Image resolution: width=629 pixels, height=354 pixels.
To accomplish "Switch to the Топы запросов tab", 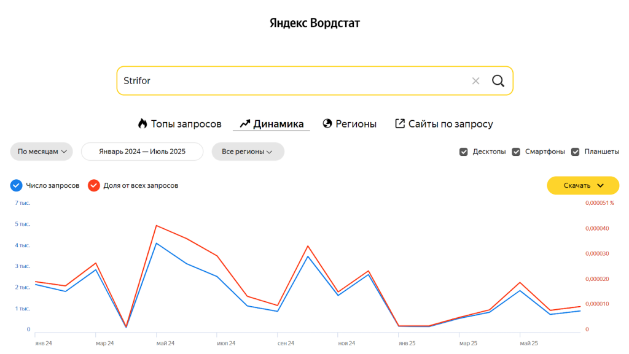I will pos(186,124).
